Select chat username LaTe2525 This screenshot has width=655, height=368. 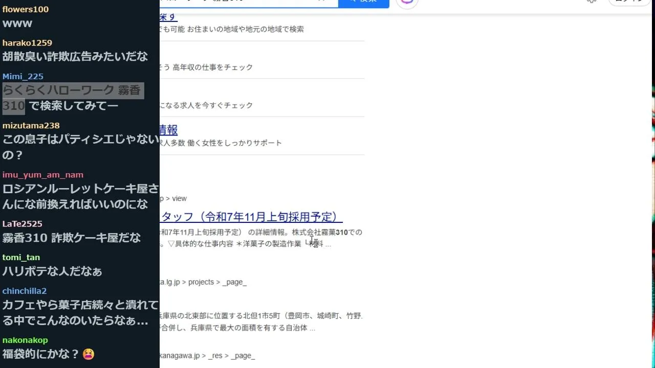pyautogui.click(x=23, y=224)
